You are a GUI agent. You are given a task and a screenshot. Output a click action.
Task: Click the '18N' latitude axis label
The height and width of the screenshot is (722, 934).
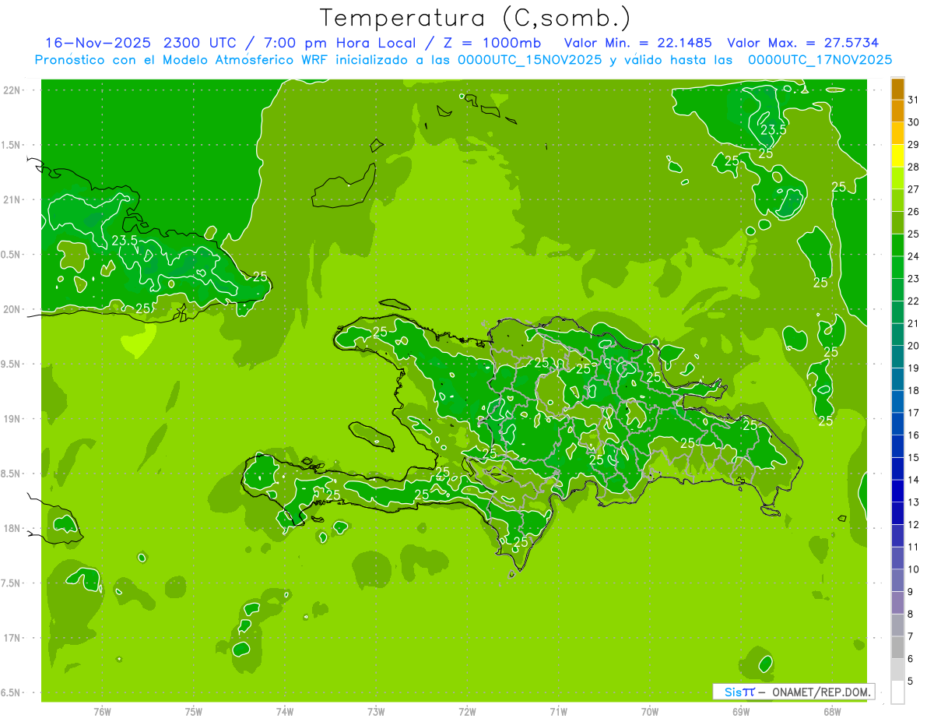pos(12,528)
